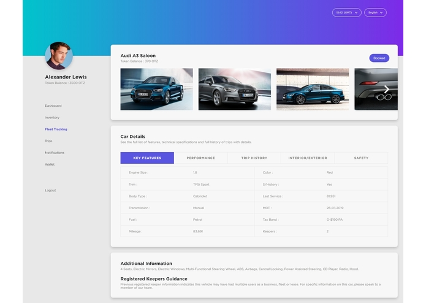This screenshot has height=303, width=426.
Task: Click the 'Engine Size :' label
Action: (139, 172)
